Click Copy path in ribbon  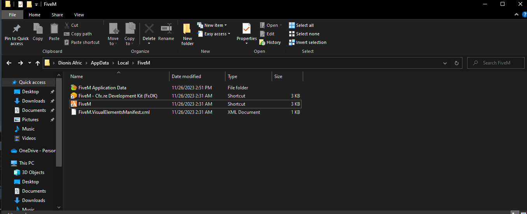pyautogui.click(x=78, y=34)
